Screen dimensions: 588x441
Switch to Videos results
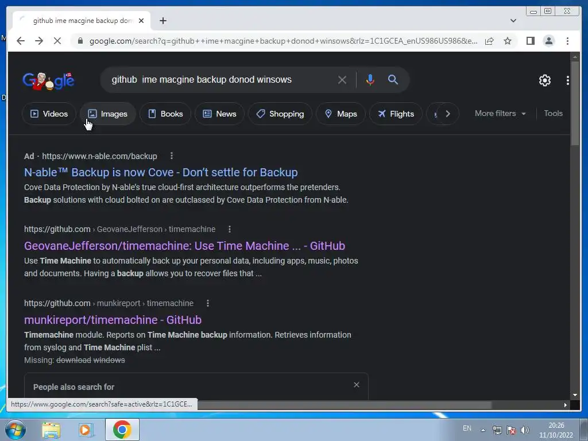pyautogui.click(x=49, y=114)
